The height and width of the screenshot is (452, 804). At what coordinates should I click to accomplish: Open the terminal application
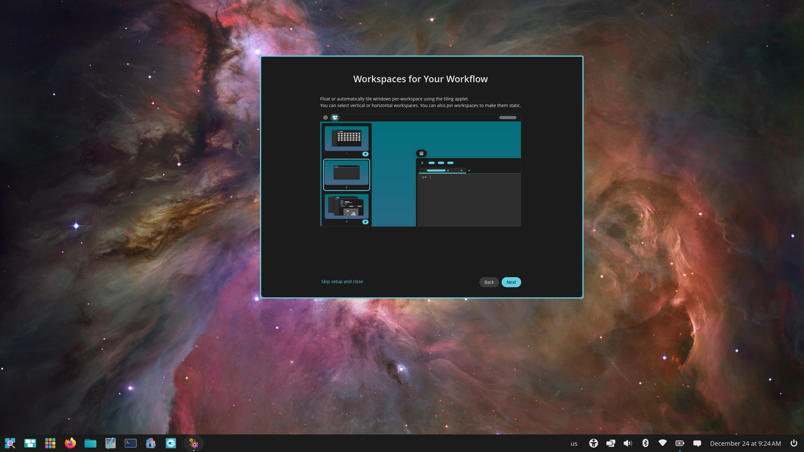pyautogui.click(x=130, y=443)
